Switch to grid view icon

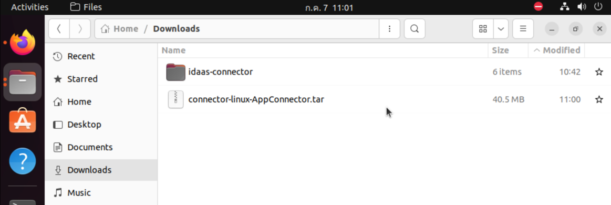(483, 29)
